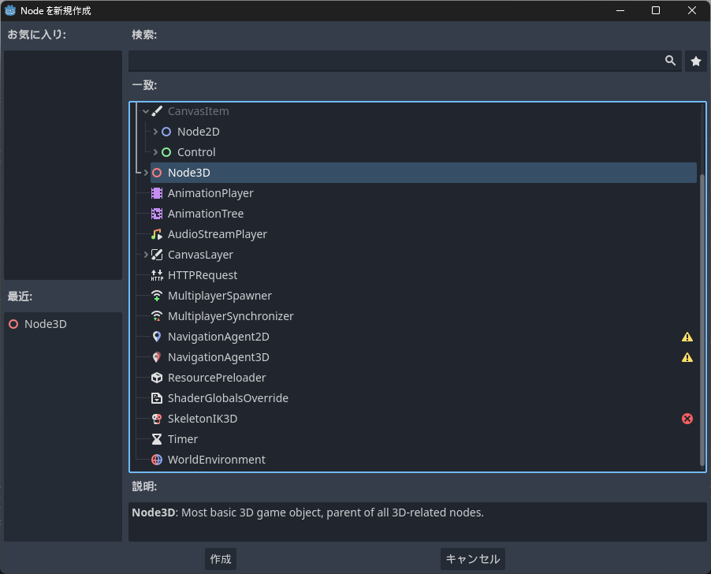
Task: Select the ShaderGlobalsOverride row
Action: (423, 398)
